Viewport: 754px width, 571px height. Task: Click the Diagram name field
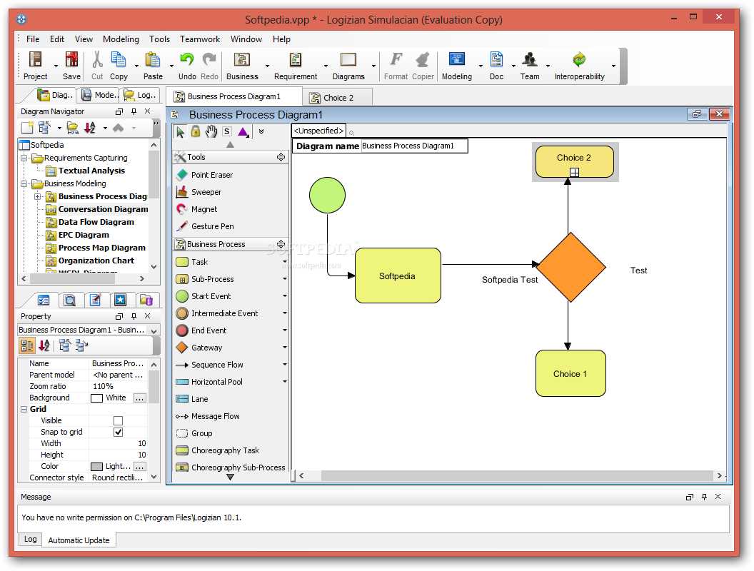[413, 146]
